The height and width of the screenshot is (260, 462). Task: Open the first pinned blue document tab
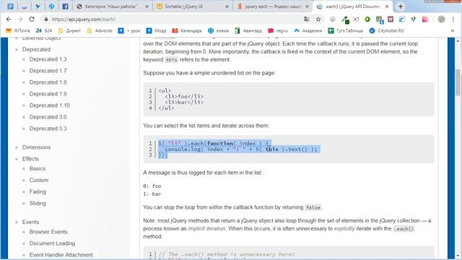point(10,6)
